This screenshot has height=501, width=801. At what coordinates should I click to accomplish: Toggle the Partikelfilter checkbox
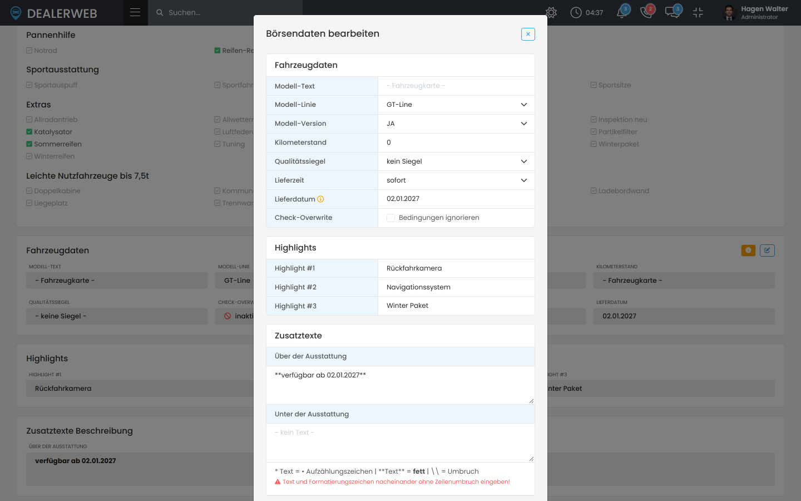pos(594,132)
